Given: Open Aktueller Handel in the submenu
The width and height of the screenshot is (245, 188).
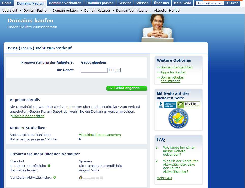Looking at the screenshot, I should point(167,11).
